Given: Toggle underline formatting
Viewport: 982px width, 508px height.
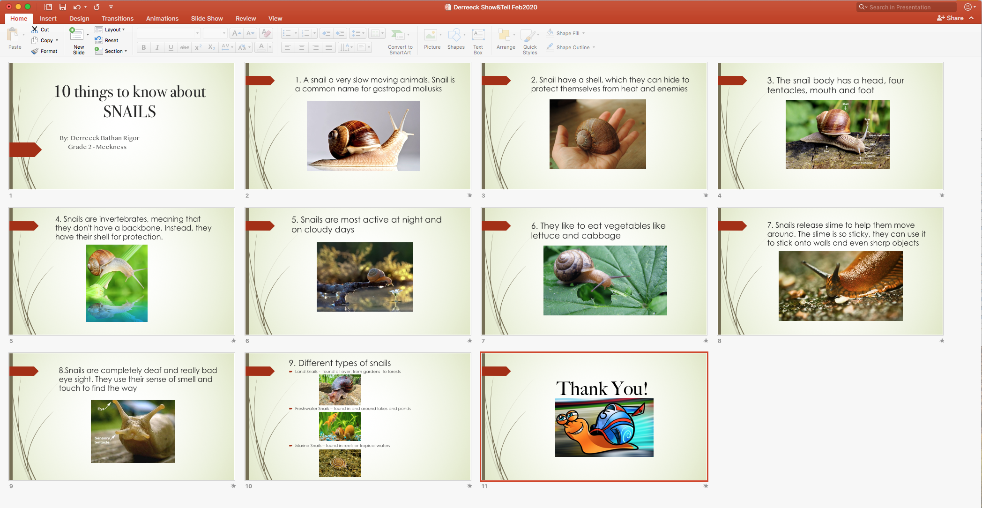Looking at the screenshot, I should click(x=171, y=47).
